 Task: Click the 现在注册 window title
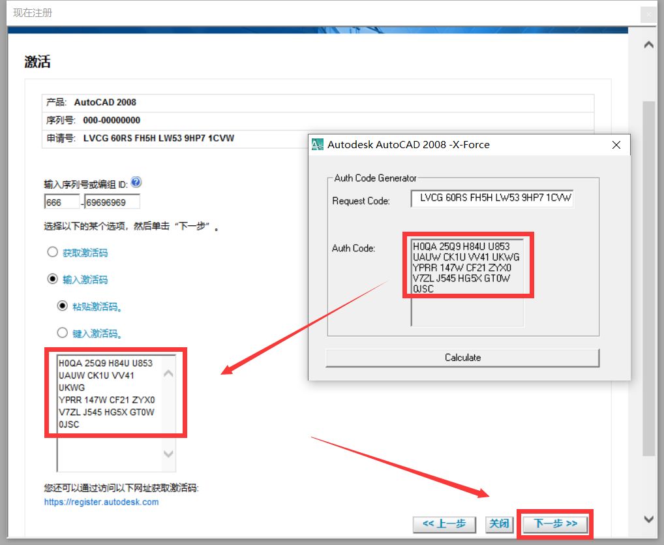pyautogui.click(x=33, y=12)
